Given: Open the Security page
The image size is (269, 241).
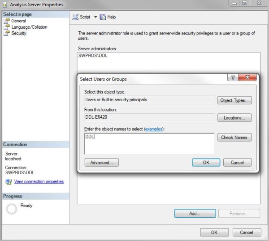Looking at the screenshot, I should pos(19,33).
